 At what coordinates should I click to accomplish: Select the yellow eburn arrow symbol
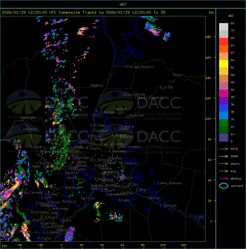click(224, 164)
